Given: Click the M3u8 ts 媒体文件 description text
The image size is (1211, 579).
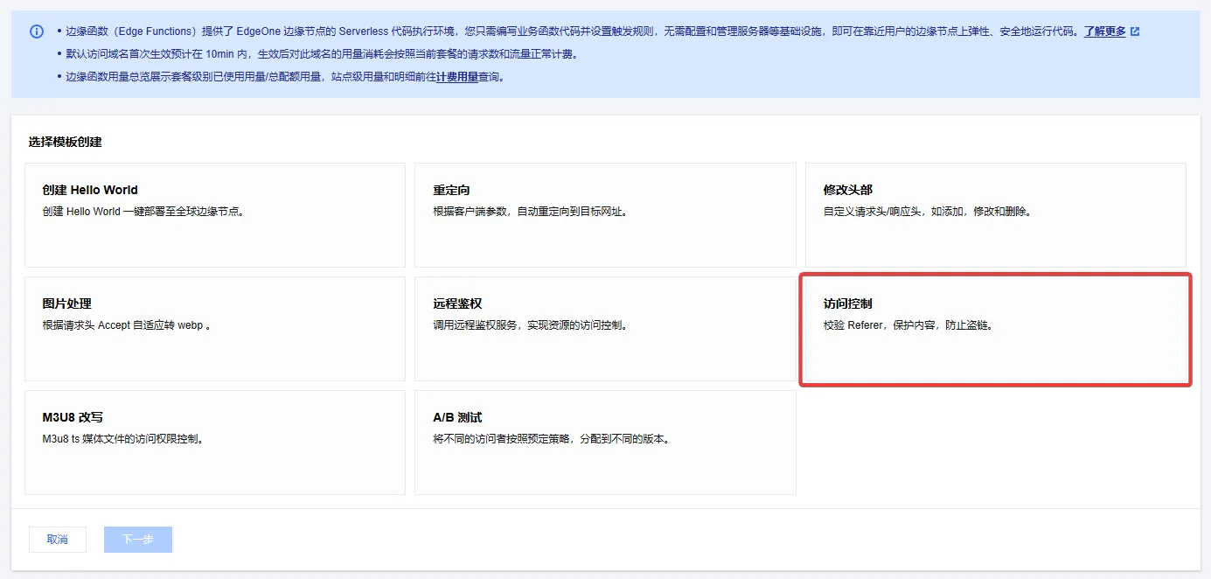Looking at the screenshot, I should pos(122,439).
